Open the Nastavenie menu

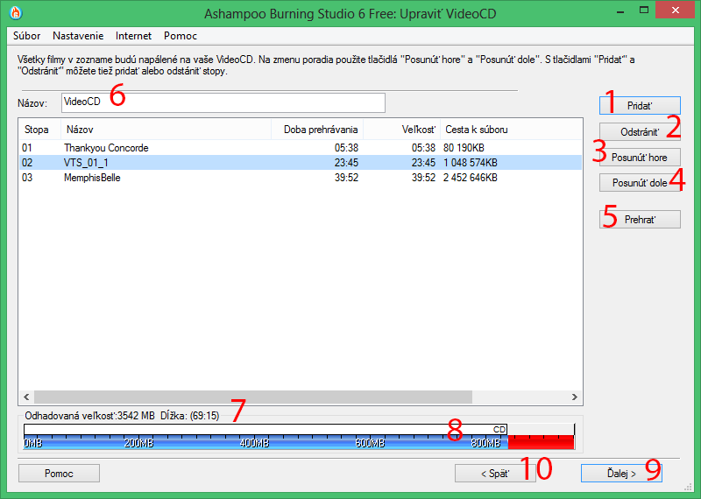78,36
